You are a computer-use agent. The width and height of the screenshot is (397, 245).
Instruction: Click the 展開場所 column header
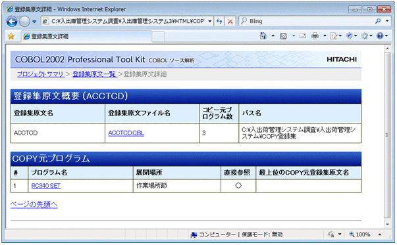pos(177,173)
